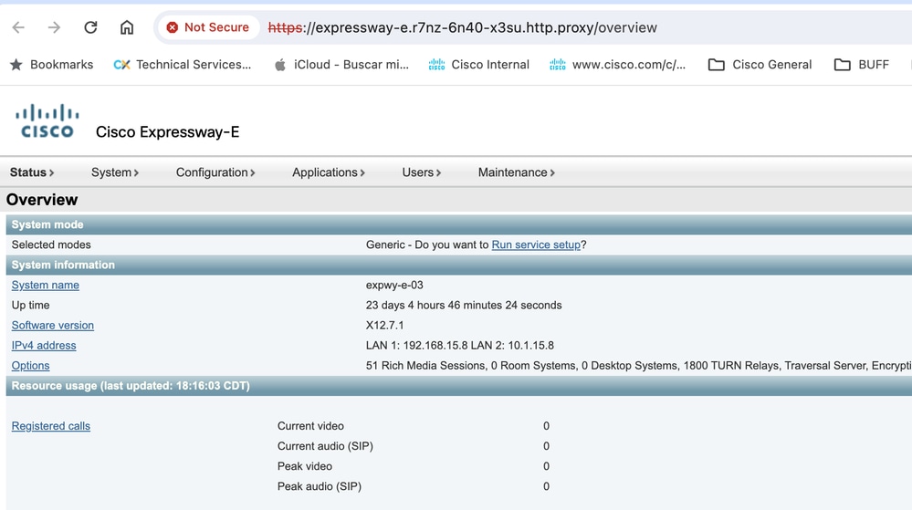The height and width of the screenshot is (510, 912).
Task: Click the Overview page heading
Action: pyautogui.click(x=42, y=200)
